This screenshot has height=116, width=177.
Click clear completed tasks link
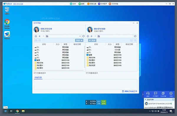(x=130, y=91)
